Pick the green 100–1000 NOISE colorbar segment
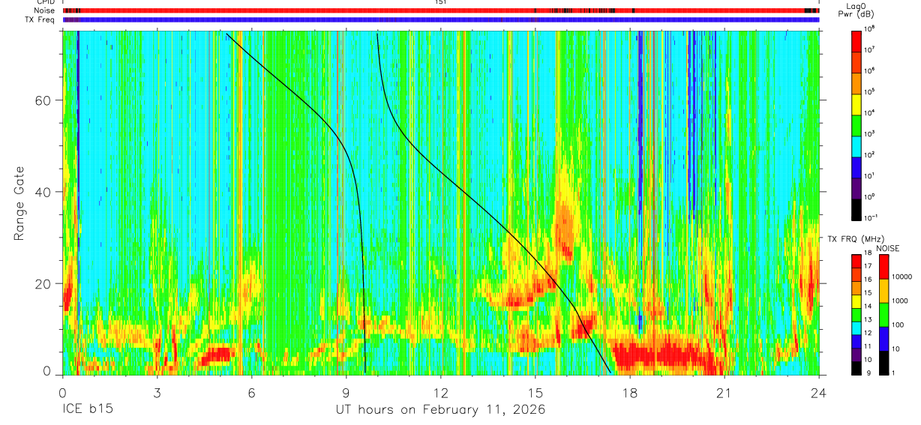Viewport: 921px width, 425px height. point(883,315)
